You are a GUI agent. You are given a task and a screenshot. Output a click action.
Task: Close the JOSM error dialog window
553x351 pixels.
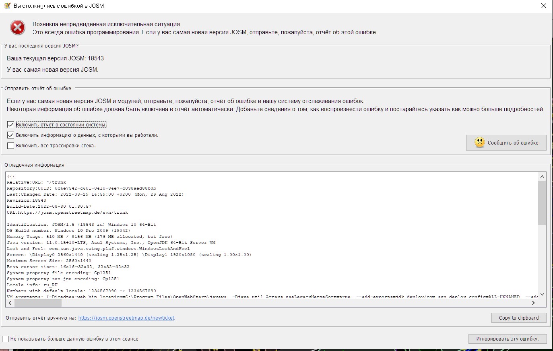click(543, 6)
